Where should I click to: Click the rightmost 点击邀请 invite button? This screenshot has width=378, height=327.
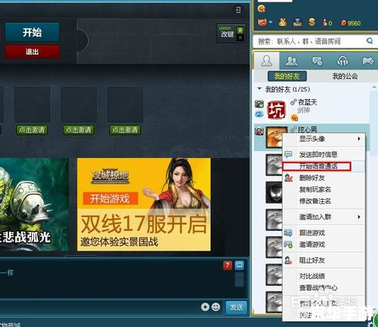click(x=125, y=130)
